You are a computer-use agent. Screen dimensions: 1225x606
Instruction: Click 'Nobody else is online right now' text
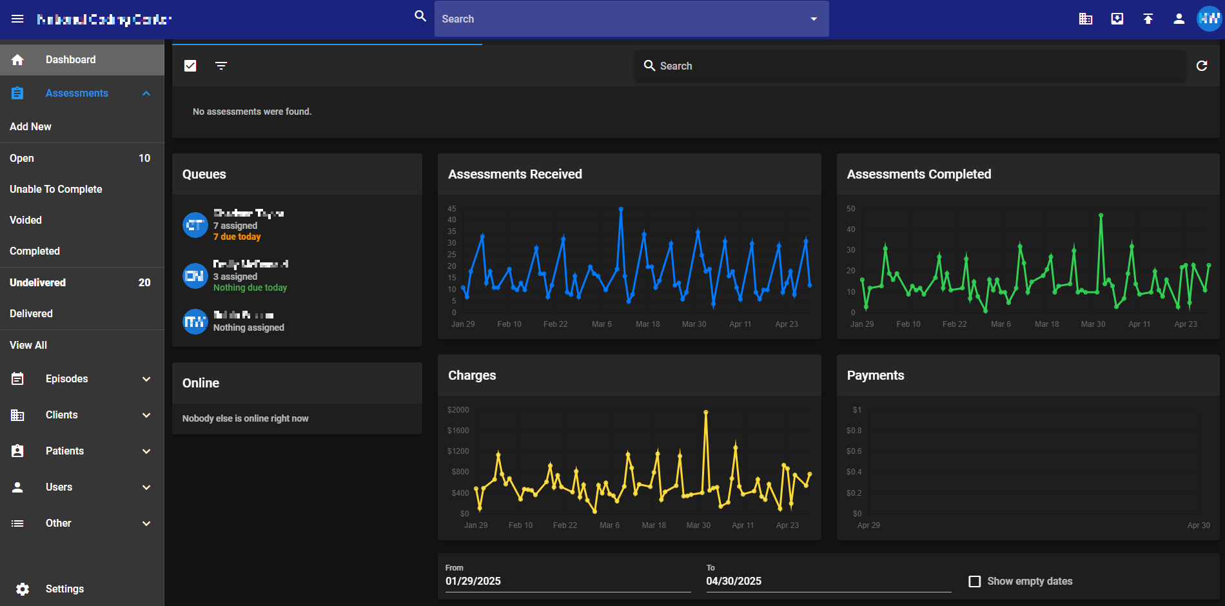(246, 418)
